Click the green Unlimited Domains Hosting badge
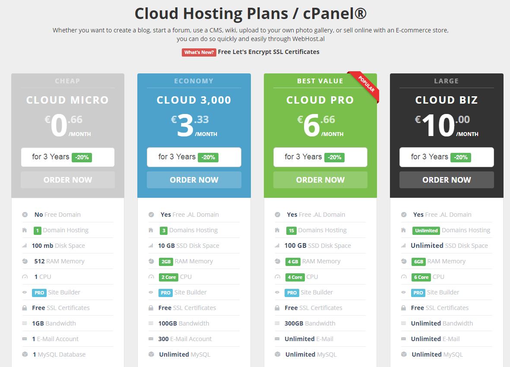 (x=426, y=231)
